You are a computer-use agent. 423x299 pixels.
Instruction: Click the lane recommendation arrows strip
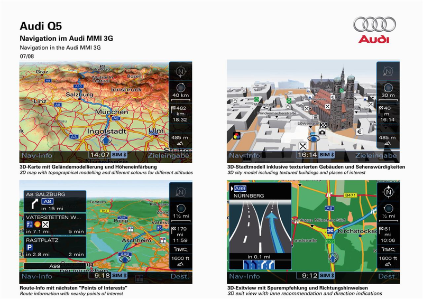(259, 265)
